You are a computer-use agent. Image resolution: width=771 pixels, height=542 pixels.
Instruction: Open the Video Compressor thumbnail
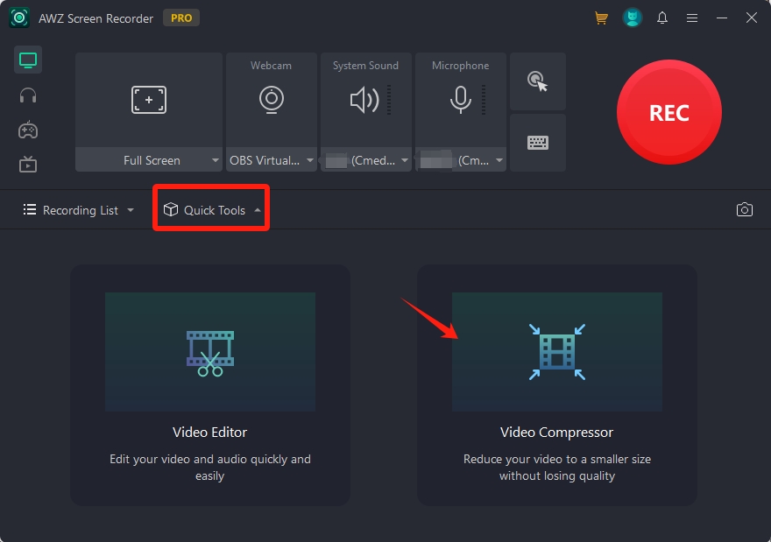(x=557, y=352)
